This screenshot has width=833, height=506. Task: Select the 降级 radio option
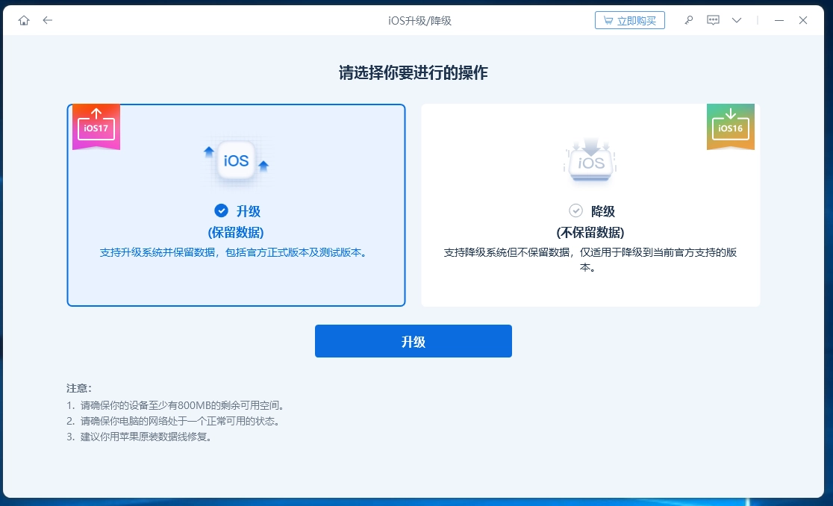pos(576,210)
